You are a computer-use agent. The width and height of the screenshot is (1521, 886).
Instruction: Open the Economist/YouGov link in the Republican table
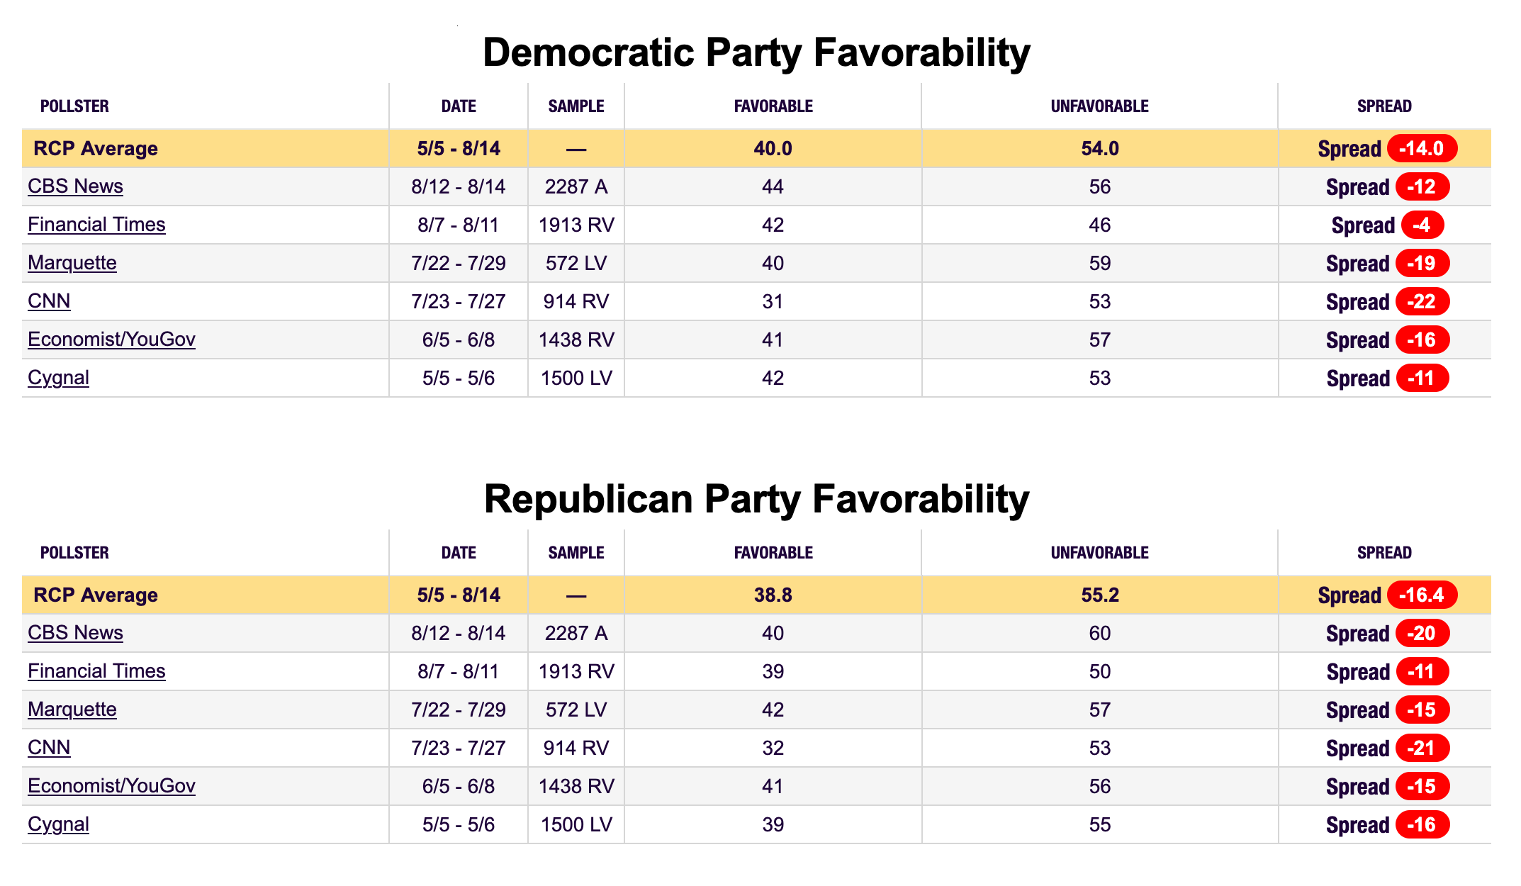pyautogui.click(x=111, y=786)
